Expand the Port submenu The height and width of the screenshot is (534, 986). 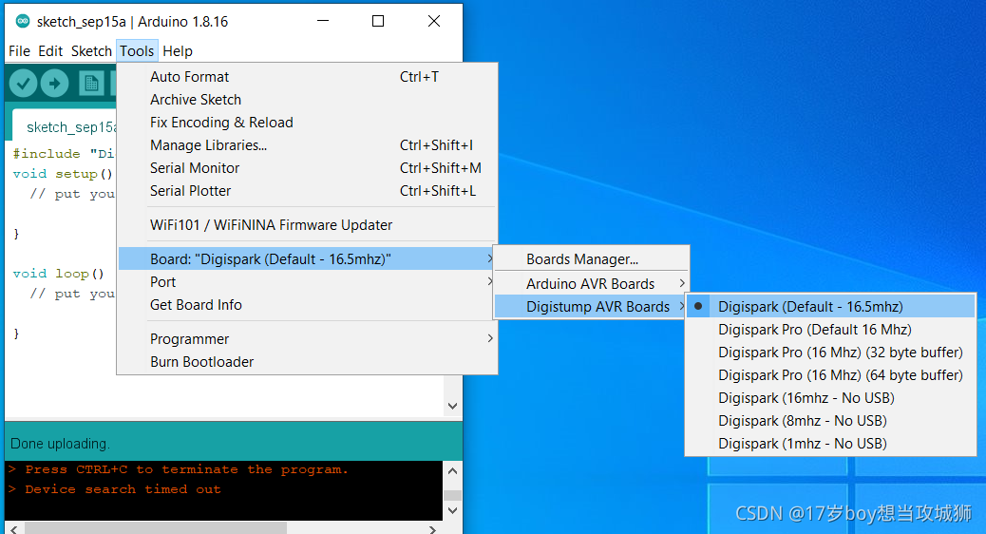(x=307, y=282)
